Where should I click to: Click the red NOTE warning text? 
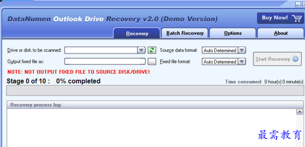79,72
